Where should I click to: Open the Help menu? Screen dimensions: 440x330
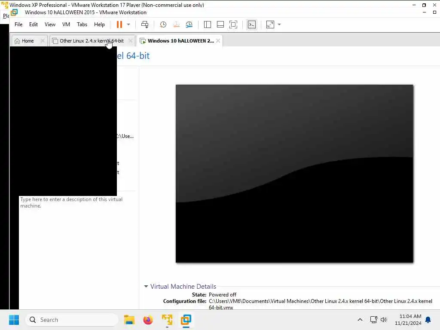pyautogui.click(x=99, y=24)
